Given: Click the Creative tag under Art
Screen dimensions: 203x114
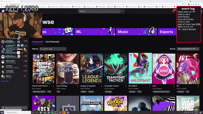Looking at the screenshot, I should click(180, 92).
